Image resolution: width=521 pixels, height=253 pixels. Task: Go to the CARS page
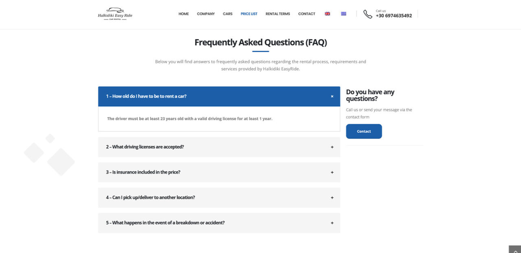228,14
